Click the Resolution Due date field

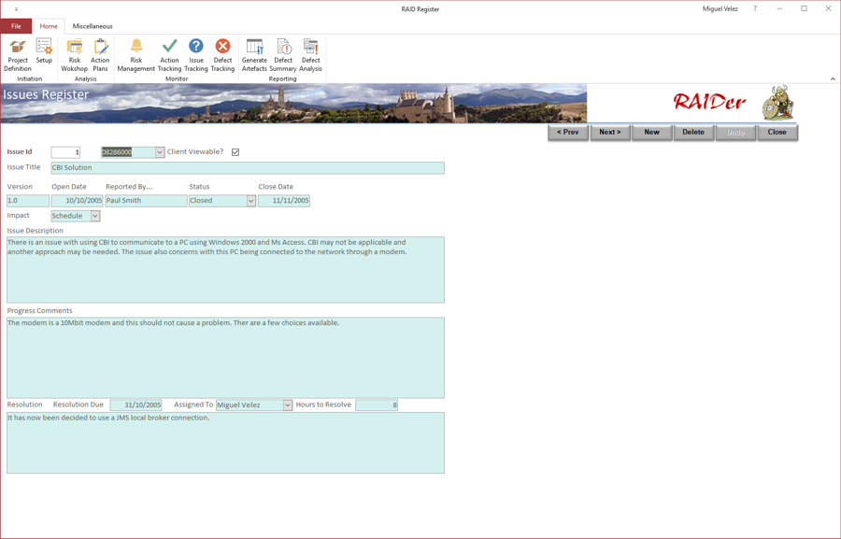coord(135,404)
